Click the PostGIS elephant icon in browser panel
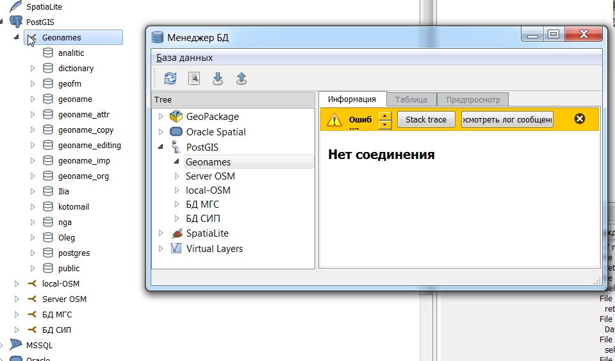Screen dimensions: 615x361 15,22
